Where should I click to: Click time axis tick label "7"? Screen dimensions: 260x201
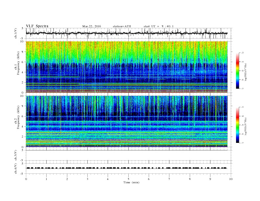point(169,179)
